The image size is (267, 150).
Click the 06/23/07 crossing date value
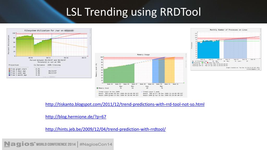(x=52, y=71)
